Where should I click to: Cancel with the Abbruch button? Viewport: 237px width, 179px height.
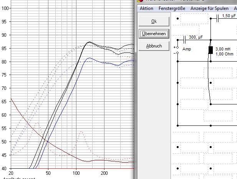[x=154, y=46]
